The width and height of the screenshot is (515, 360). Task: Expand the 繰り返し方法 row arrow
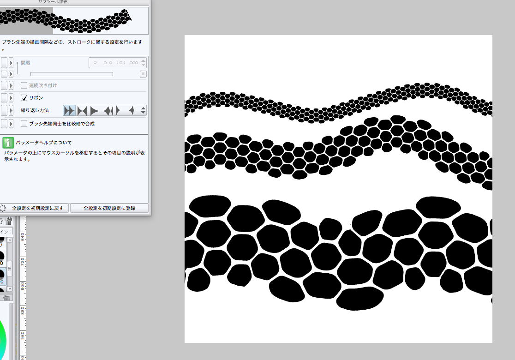(x=11, y=111)
